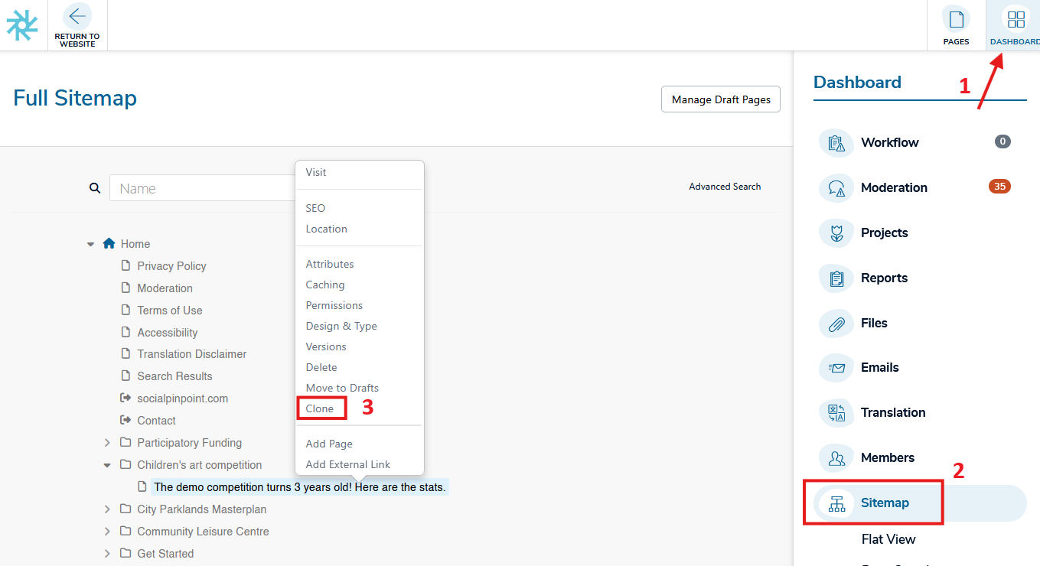Choose Clone from the context menu
This screenshot has height=566, width=1040.
(320, 408)
